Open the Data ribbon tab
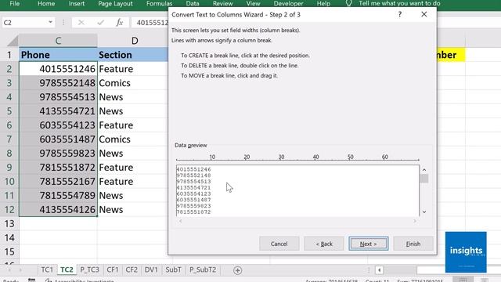501x282 pixels. (x=193, y=3)
